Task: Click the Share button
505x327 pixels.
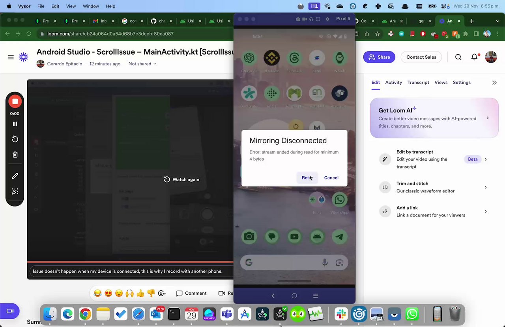Action: coord(379,57)
